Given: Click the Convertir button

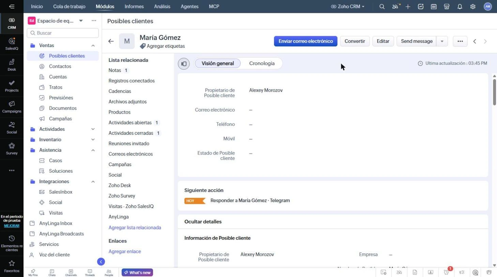Looking at the screenshot, I should (355, 41).
